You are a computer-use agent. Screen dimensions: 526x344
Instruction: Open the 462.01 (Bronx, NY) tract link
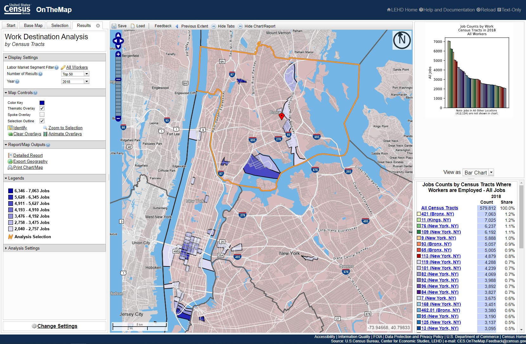pos(440,310)
